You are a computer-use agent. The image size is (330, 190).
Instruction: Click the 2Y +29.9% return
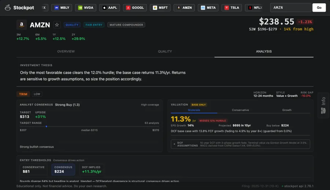coord(78,37)
